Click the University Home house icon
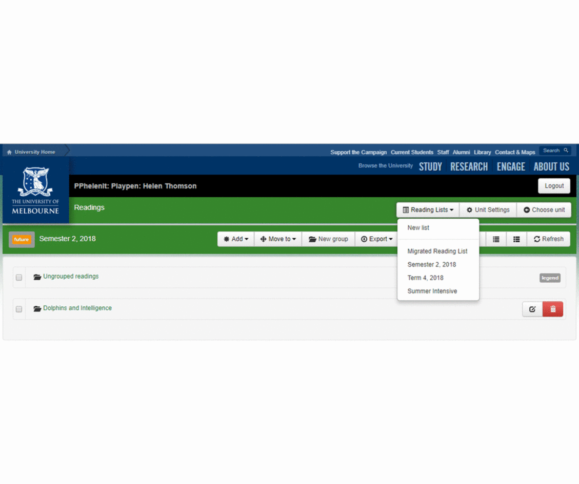 click(9, 152)
